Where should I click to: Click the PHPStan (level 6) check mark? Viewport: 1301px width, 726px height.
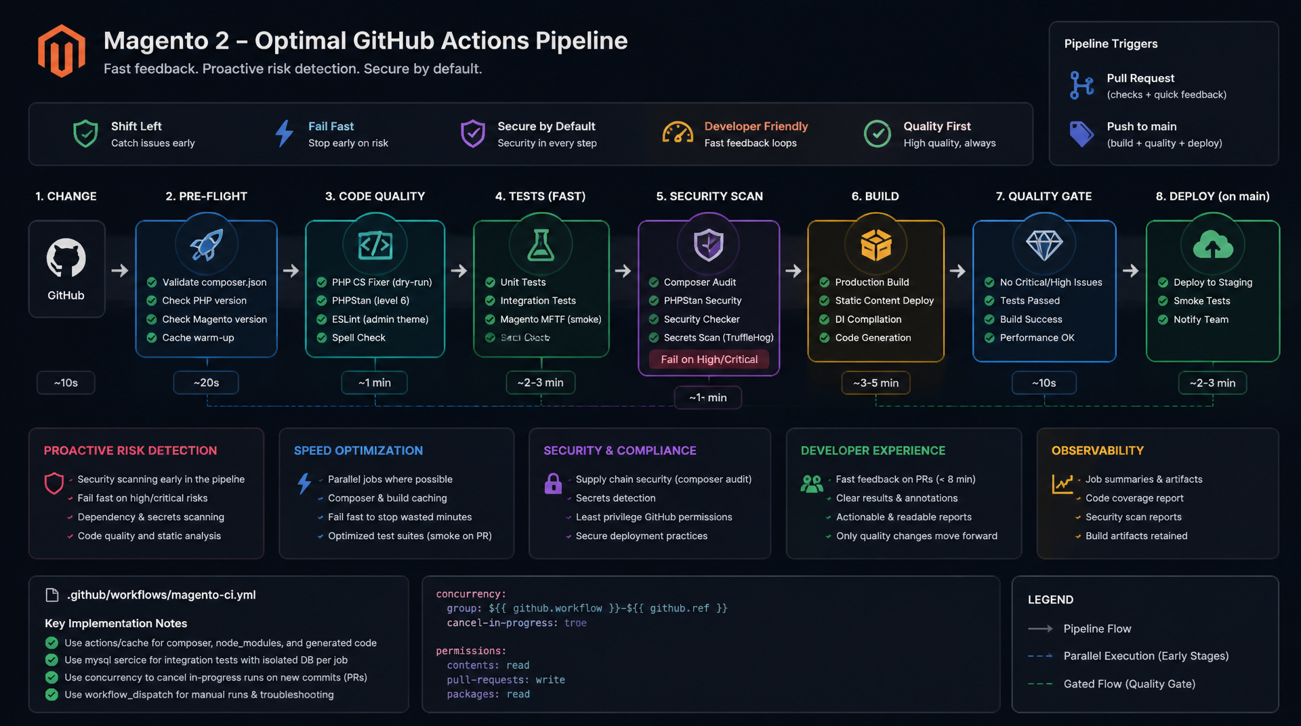(x=321, y=301)
